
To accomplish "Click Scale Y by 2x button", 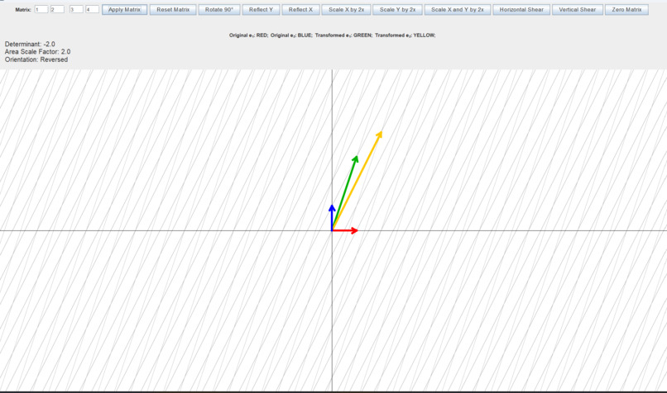I will [397, 9].
